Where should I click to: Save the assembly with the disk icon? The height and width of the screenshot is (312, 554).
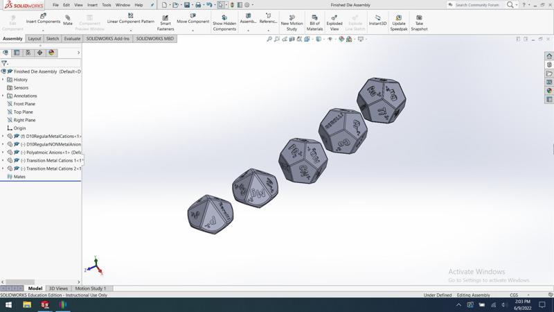pos(187,5)
